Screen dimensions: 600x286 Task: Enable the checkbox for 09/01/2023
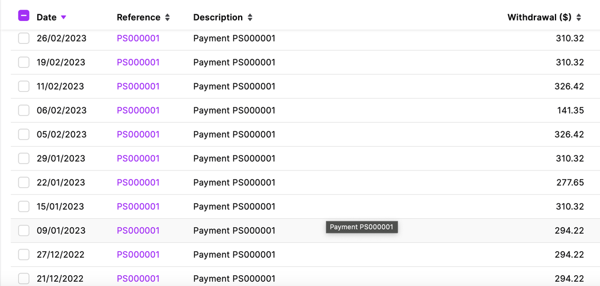coord(23,231)
